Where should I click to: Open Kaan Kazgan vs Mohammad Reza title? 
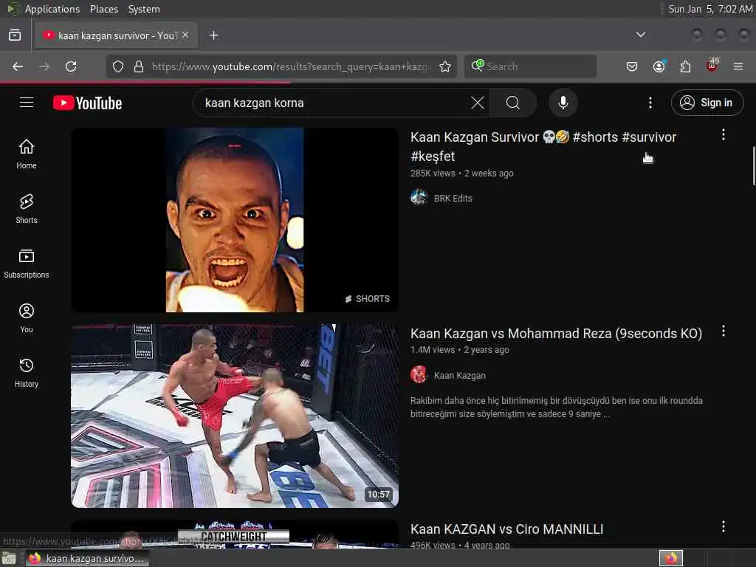556,334
